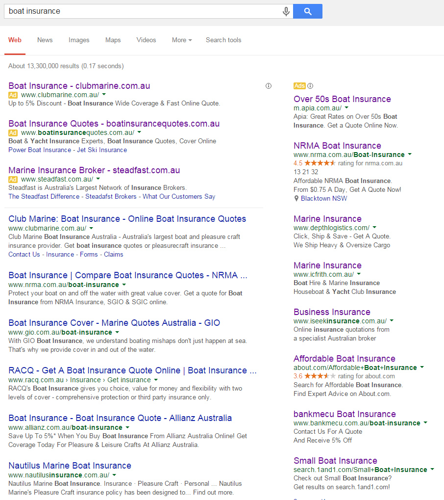Open the News tab
Image resolution: width=444 pixels, height=500 pixels.
point(45,40)
